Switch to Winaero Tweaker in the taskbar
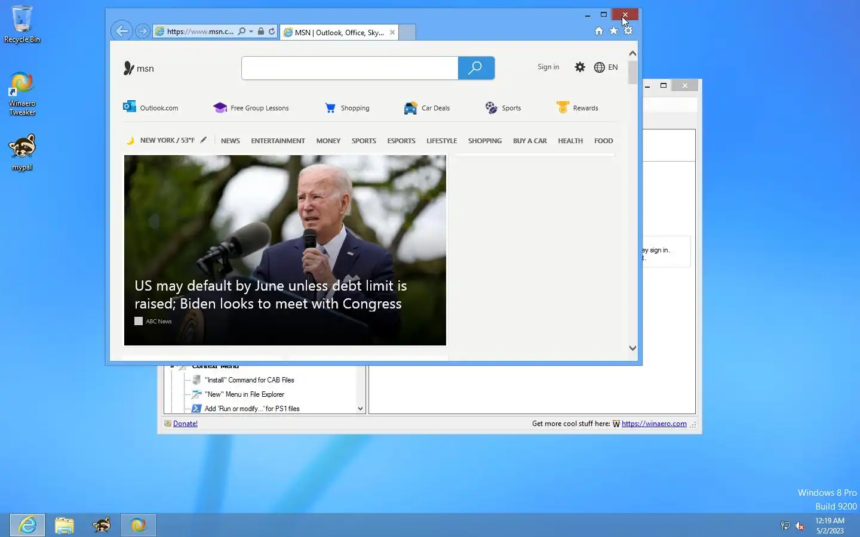860x537 pixels. coord(139,525)
